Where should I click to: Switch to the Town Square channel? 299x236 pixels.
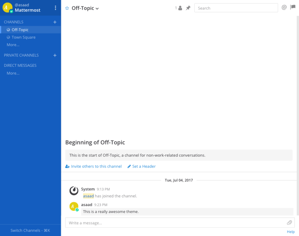pyautogui.click(x=23, y=37)
